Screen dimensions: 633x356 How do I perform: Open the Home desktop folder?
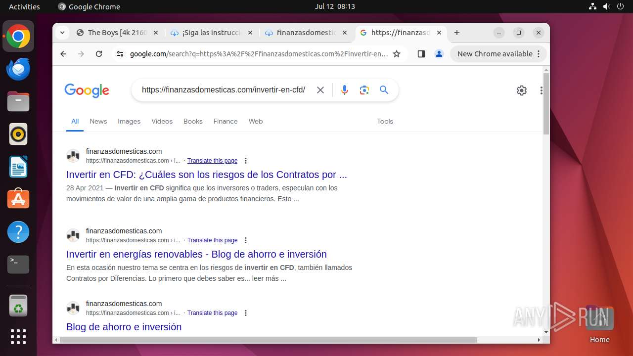point(599,324)
